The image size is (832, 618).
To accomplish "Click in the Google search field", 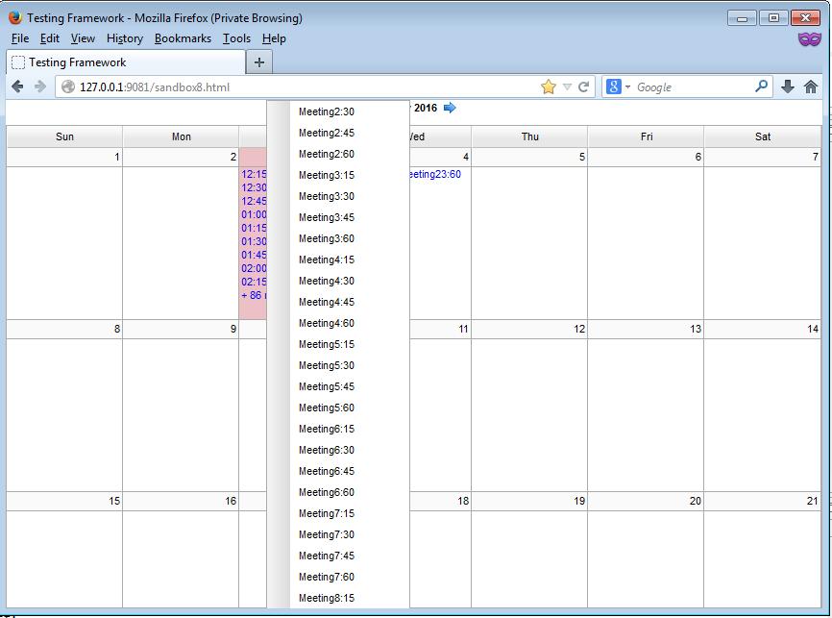I will [692, 87].
